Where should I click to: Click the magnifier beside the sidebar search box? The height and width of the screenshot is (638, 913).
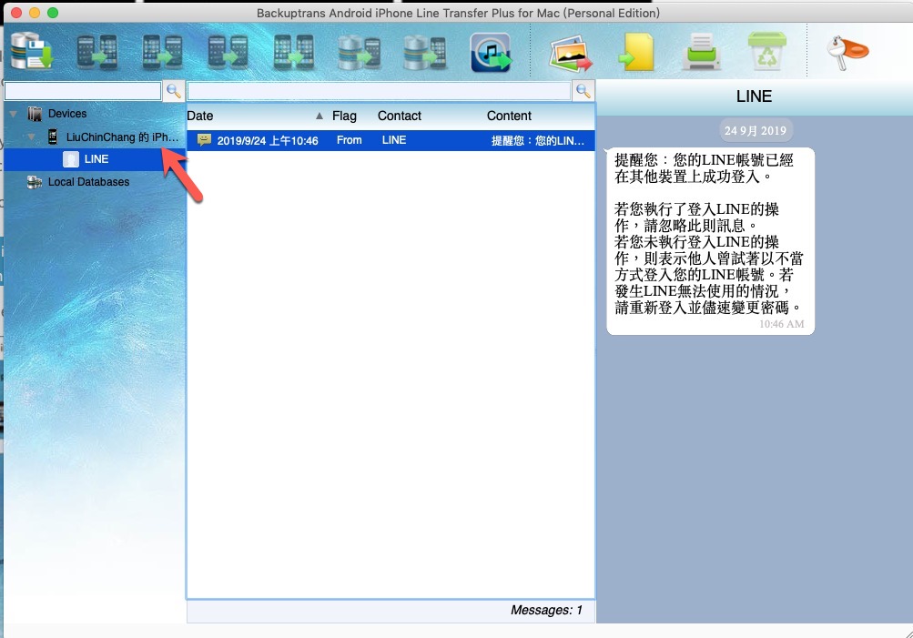(174, 91)
